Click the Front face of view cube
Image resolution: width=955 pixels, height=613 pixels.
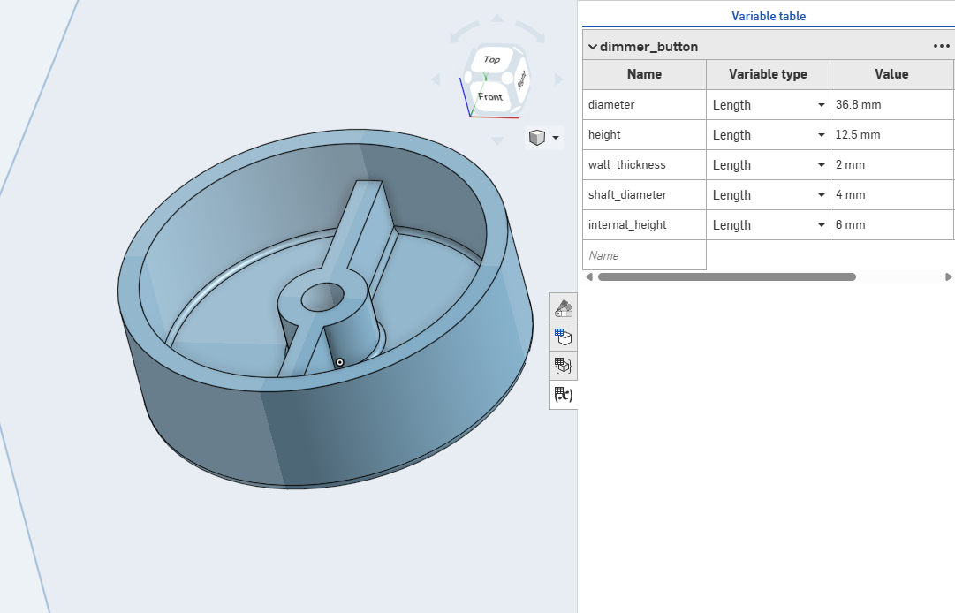pos(489,97)
